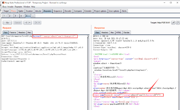Close Repeater tab 5 with its x
The width and height of the screenshot is (180, 110).
(29, 16)
